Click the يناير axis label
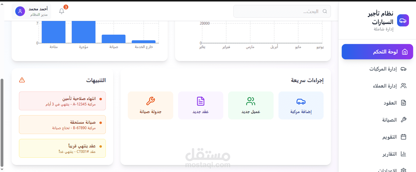The height and width of the screenshot is (172, 416). point(202,47)
